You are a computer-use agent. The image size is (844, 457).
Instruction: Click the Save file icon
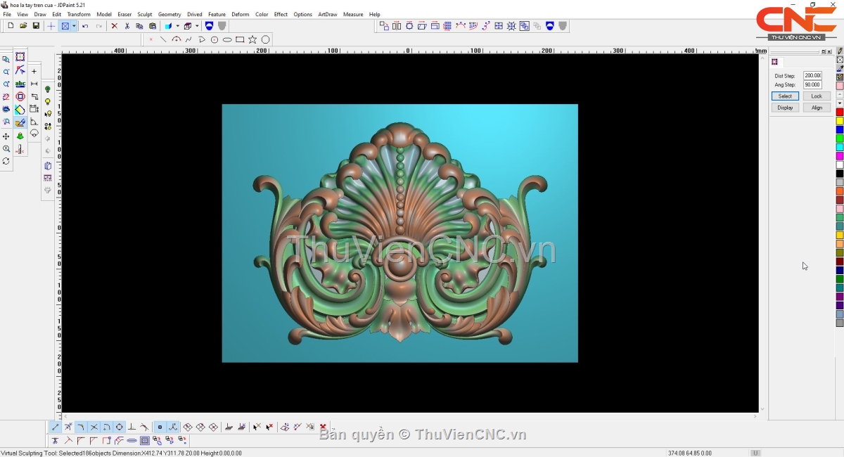[x=36, y=26]
